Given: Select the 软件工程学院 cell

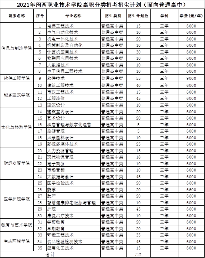Looking at the screenshot, I should [x=17, y=78].
